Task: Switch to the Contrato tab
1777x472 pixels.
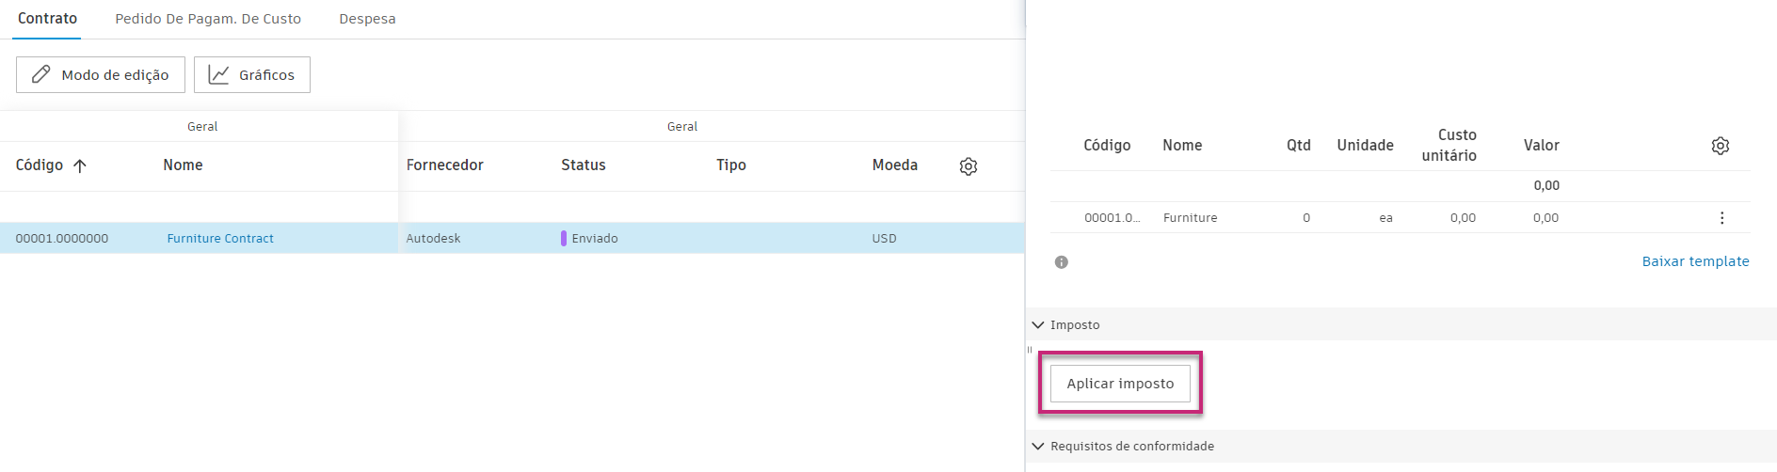Action: coord(47,19)
